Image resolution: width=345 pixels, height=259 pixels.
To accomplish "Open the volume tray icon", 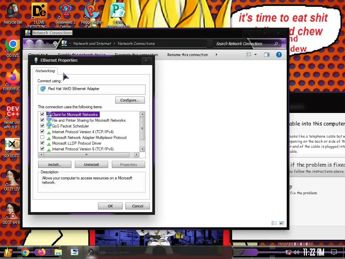I will click(296, 252).
